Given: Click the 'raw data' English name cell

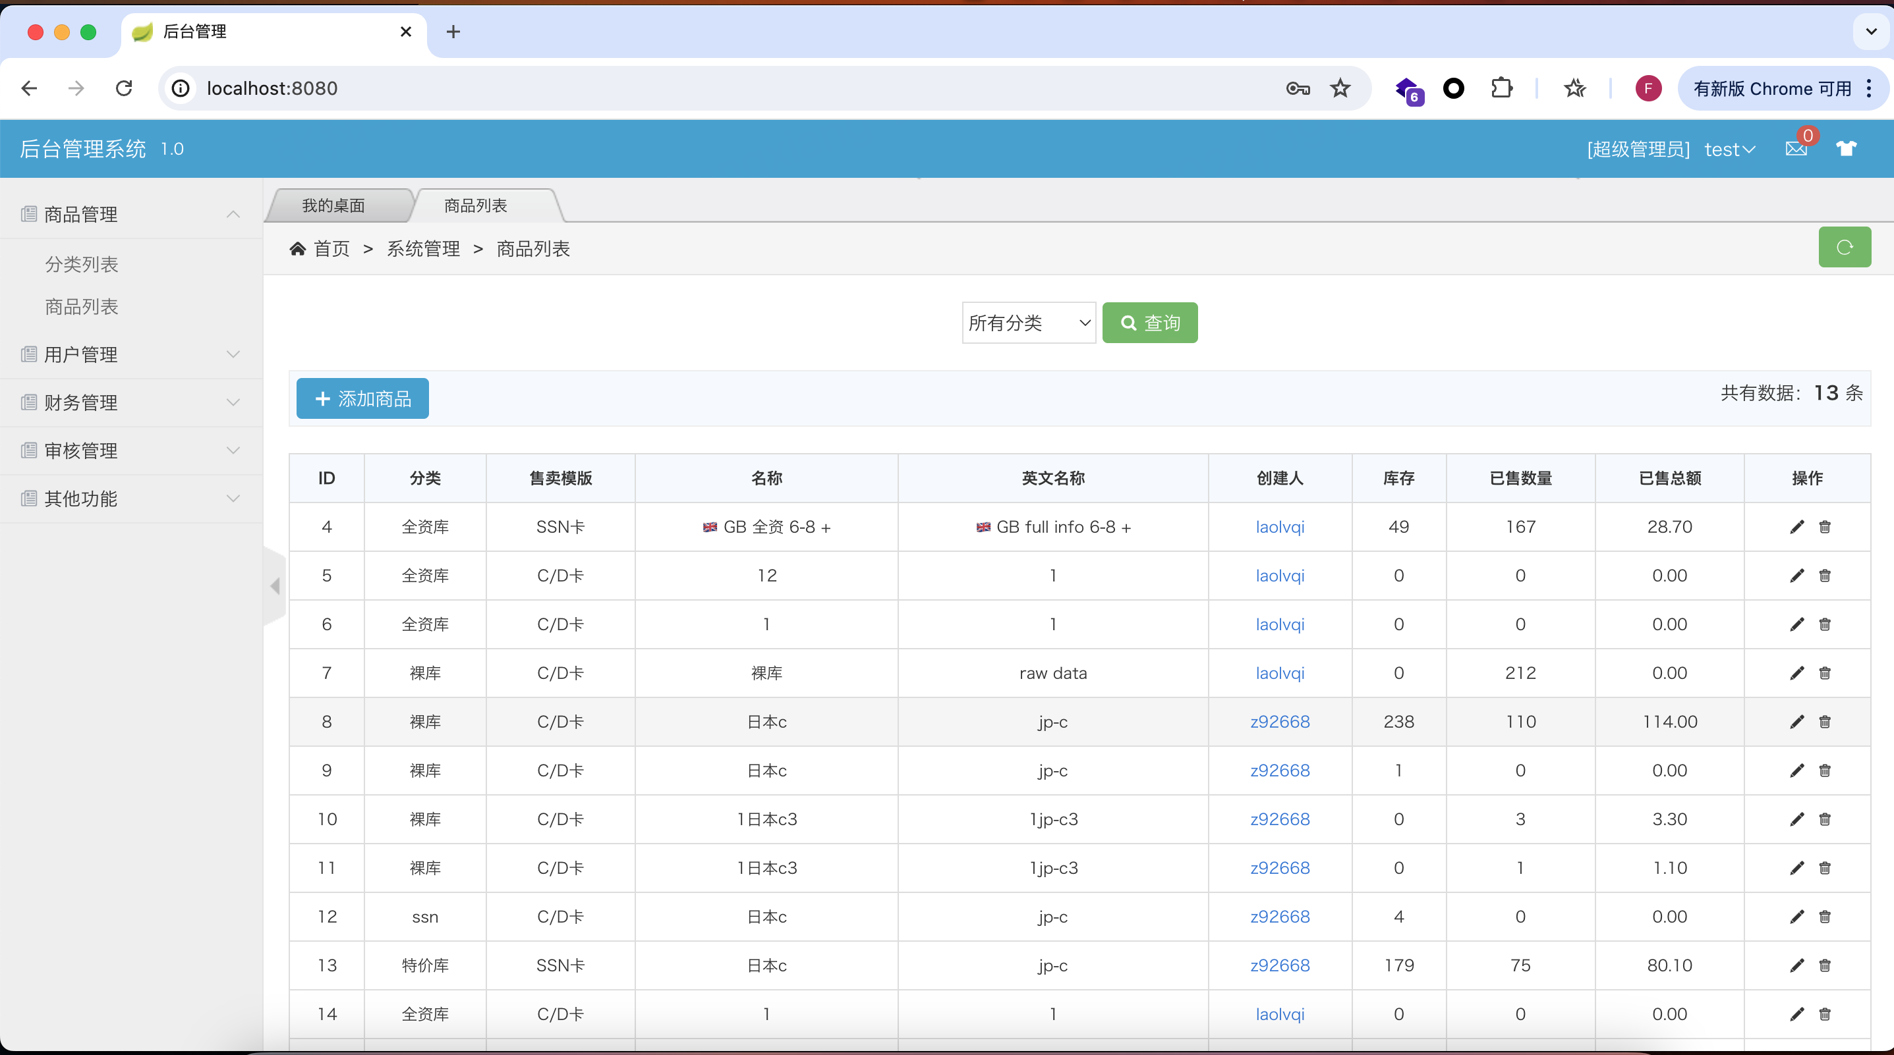Looking at the screenshot, I should (x=1053, y=673).
